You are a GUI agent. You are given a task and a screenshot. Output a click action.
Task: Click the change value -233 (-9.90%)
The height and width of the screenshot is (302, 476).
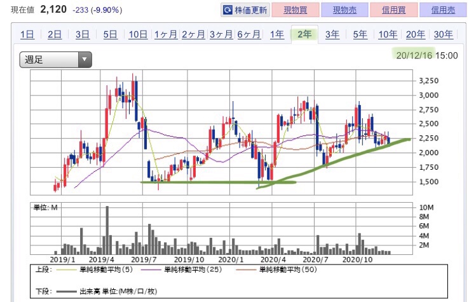97,10
